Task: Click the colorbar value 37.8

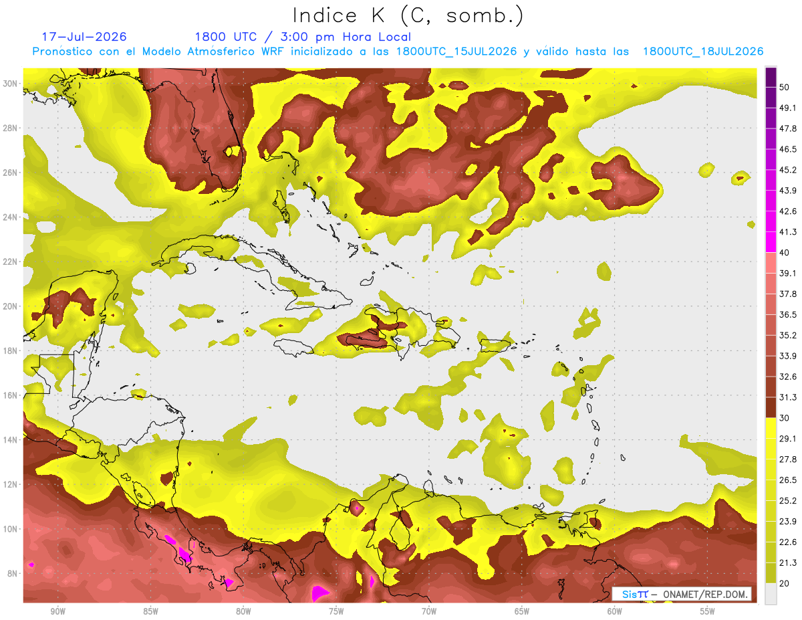Action: [788, 294]
